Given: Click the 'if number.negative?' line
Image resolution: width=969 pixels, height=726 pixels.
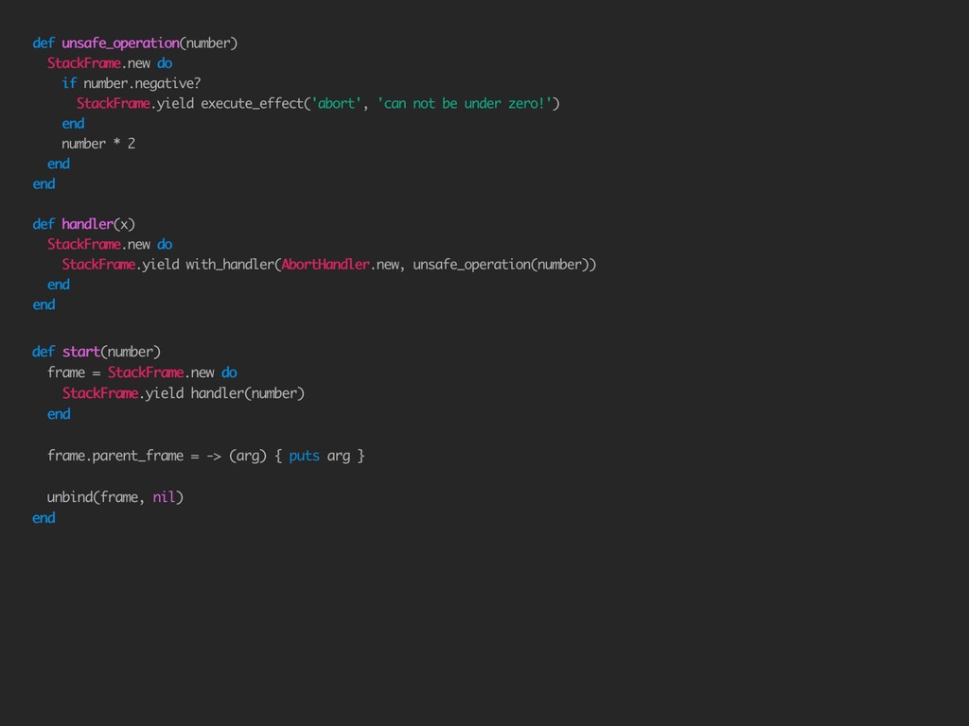Looking at the screenshot, I should coord(131,83).
